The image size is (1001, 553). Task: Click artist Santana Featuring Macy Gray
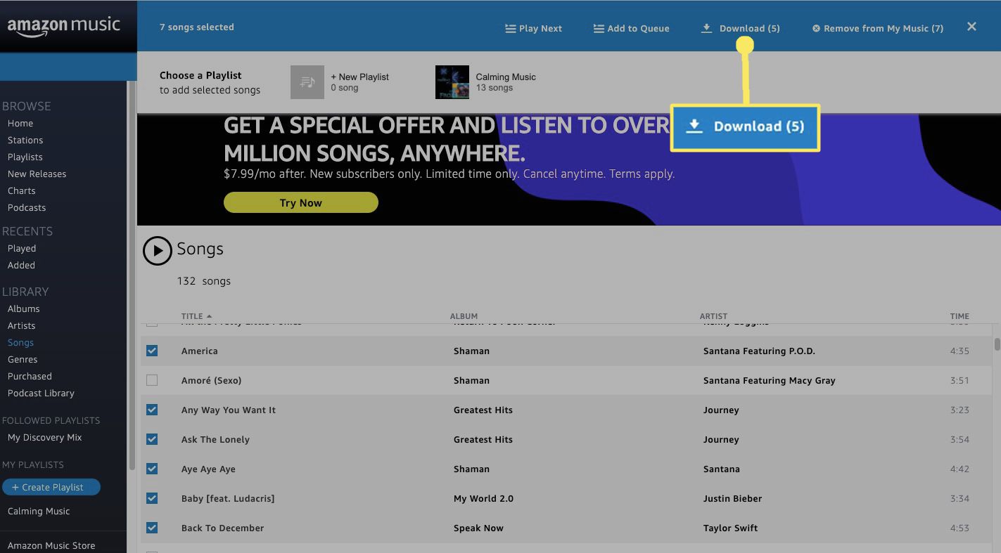point(769,380)
